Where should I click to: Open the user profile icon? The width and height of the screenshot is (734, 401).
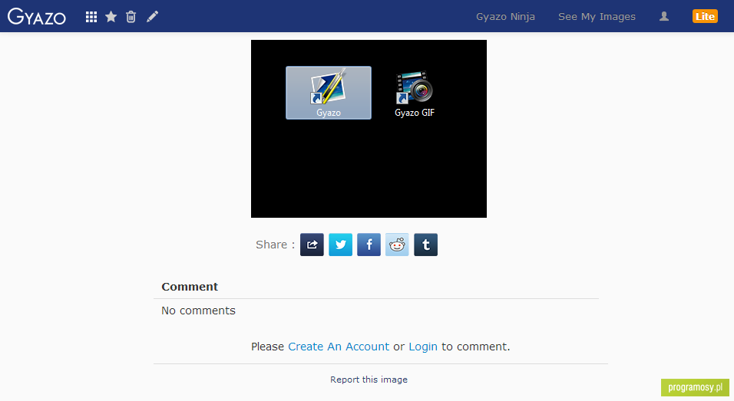(664, 16)
